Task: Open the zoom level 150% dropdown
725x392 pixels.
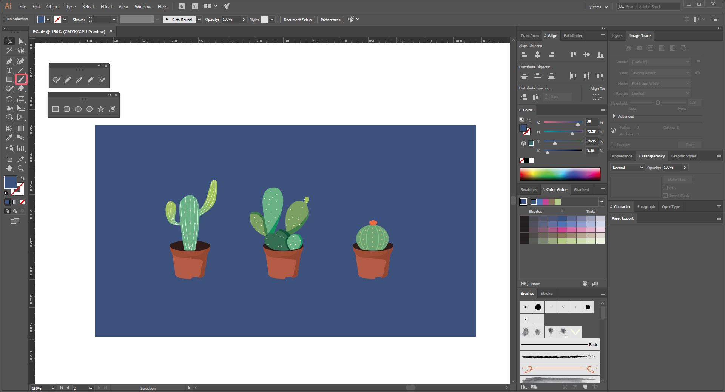Action: click(53, 388)
